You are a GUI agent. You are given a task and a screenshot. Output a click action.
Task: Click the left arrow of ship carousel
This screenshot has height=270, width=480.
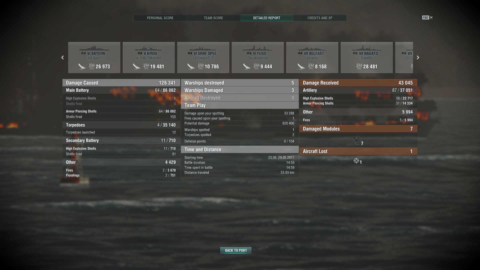point(62,57)
